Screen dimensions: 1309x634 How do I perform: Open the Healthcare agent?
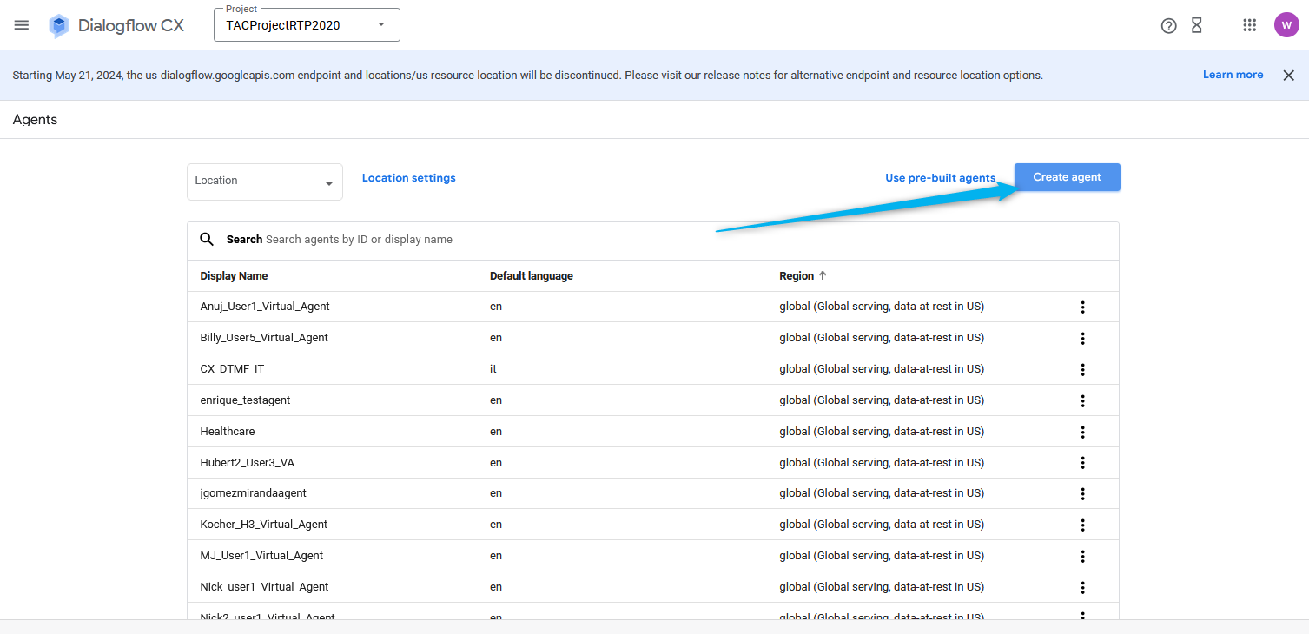point(228,432)
